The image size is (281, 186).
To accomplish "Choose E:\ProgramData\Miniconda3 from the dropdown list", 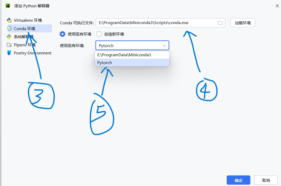I will point(132,55).
